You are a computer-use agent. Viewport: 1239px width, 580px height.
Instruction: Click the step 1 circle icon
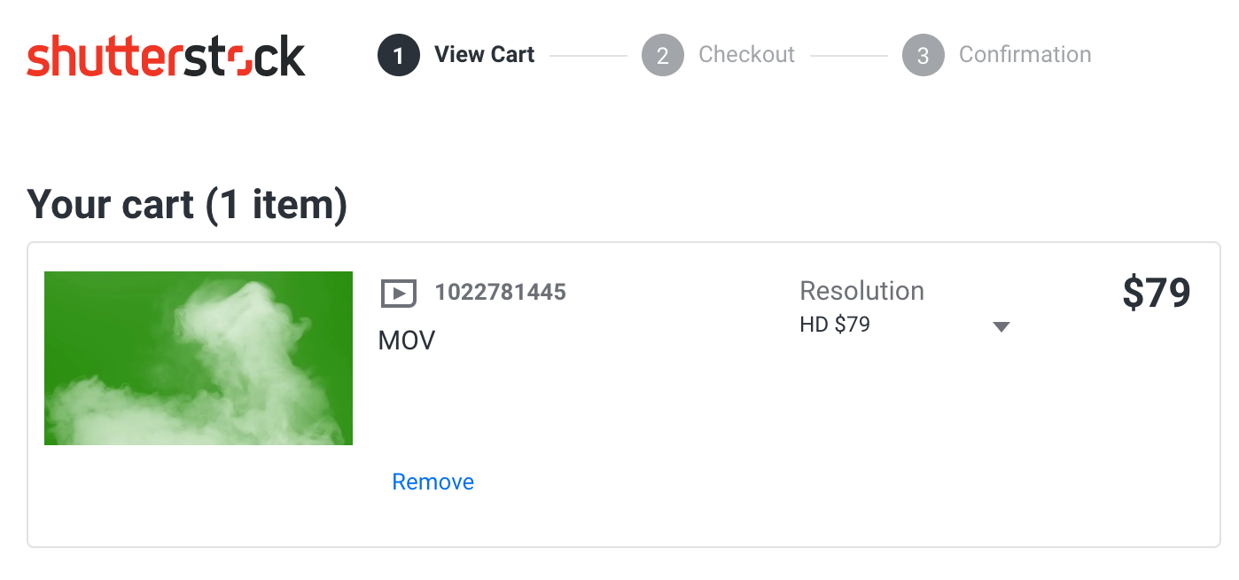pyautogui.click(x=398, y=55)
